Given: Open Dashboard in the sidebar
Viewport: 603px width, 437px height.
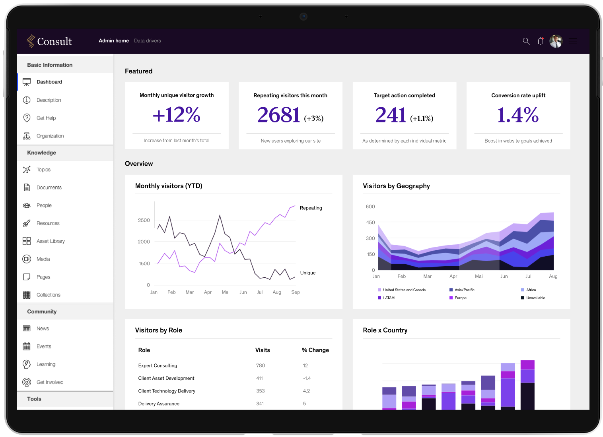Looking at the screenshot, I should coord(65,82).
